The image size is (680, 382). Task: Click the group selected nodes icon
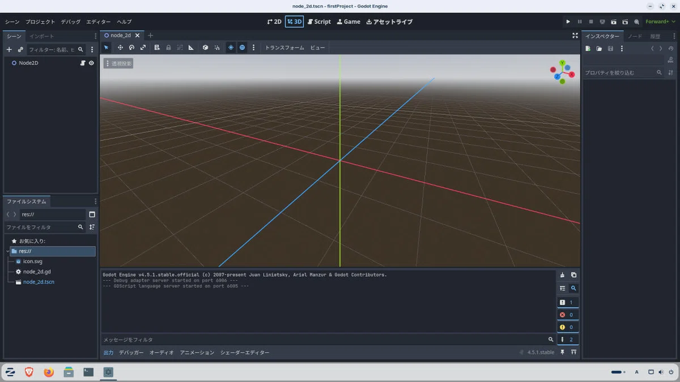[180, 48]
